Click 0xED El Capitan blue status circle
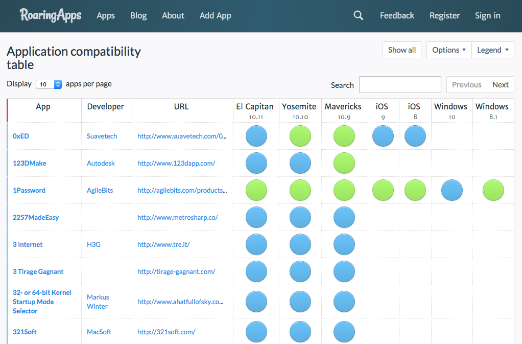 pyautogui.click(x=256, y=136)
